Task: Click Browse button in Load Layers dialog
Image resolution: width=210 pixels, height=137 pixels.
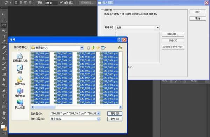Action: click(x=173, y=34)
